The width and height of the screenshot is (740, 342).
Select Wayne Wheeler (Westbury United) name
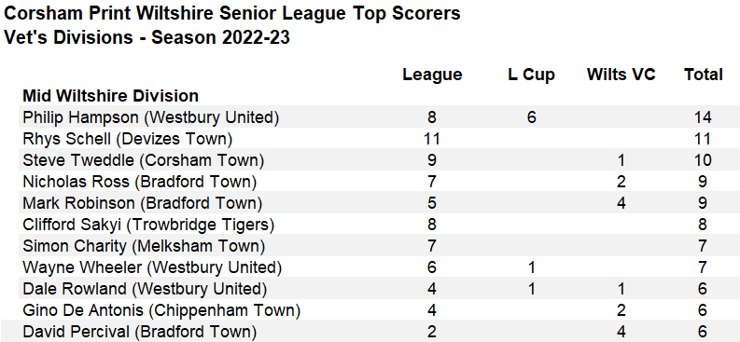152,267
